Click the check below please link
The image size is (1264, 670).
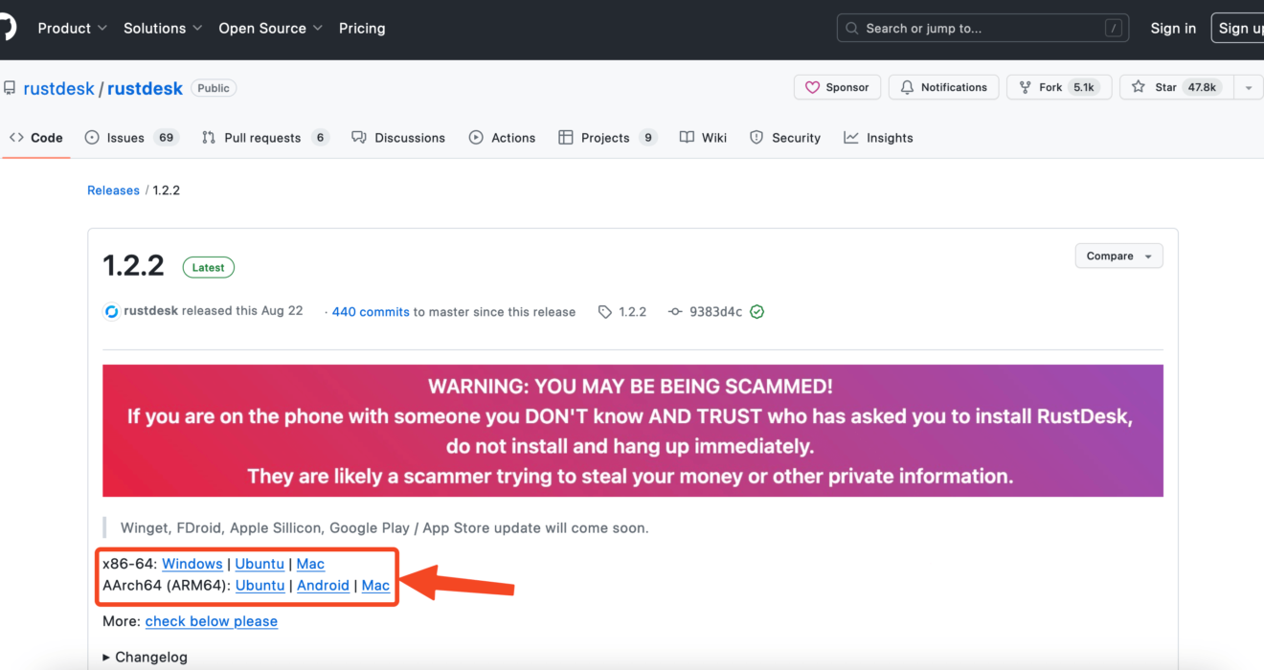coord(212,621)
